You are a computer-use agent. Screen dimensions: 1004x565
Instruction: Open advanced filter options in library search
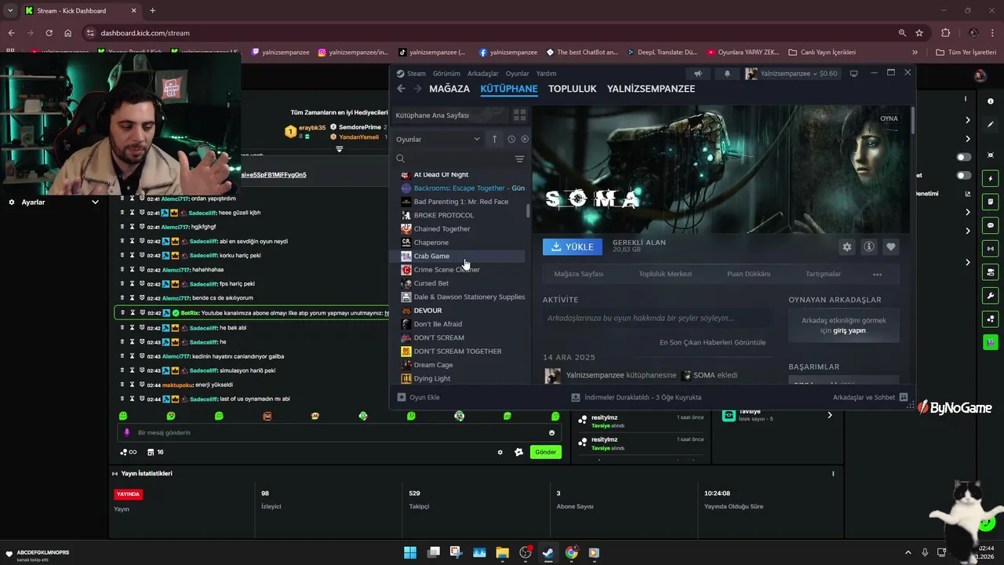coord(519,159)
